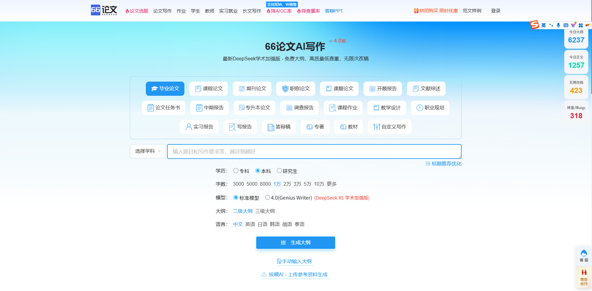Choose the 调查报告 type icon
Image resolution: width=592 pixels, height=291 pixels.
tap(289, 108)
